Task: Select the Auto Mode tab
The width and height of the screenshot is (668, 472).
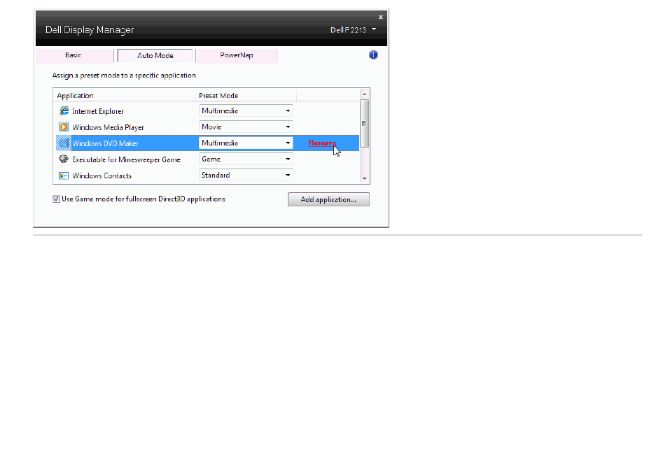Action: 155,55
